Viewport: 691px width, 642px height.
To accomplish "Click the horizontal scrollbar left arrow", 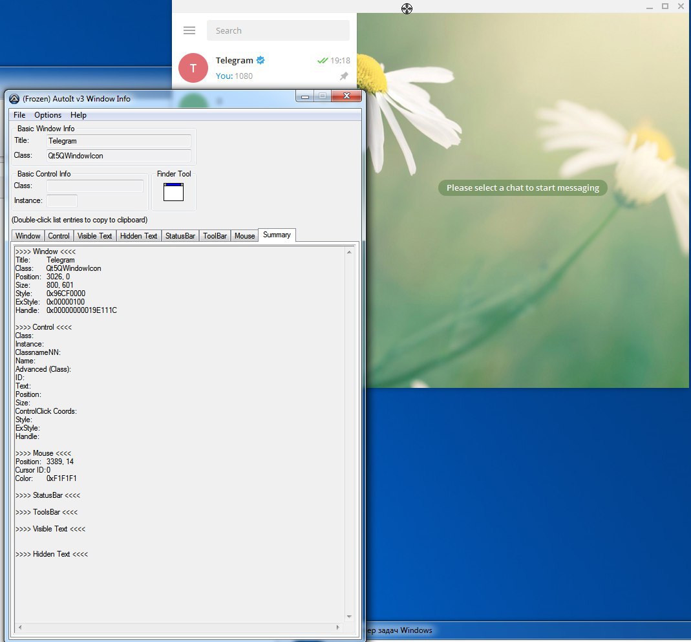I will point(20,627).
